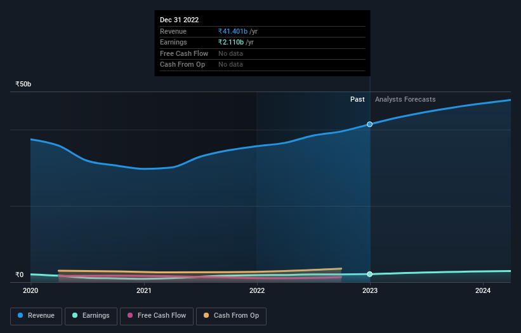Screen dimensions: 521x333
Task: Click the 'Free Cash Flow' label in tooltip
Action: click(x=184, y=53)
